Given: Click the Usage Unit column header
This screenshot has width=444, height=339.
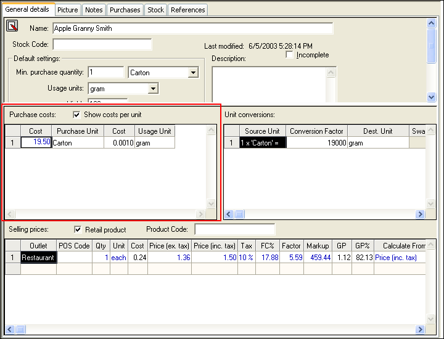Looking at the screenshot, I should (155, 131).
